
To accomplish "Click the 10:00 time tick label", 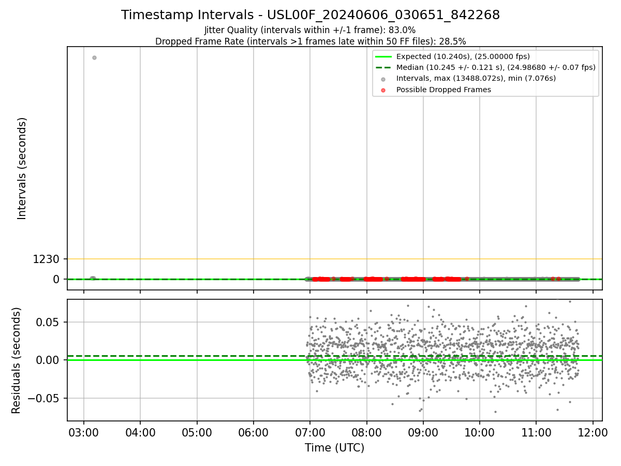I will [x=480, y=432].
